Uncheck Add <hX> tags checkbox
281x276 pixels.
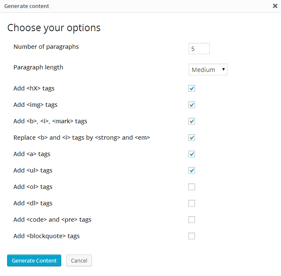coord(192,88)
